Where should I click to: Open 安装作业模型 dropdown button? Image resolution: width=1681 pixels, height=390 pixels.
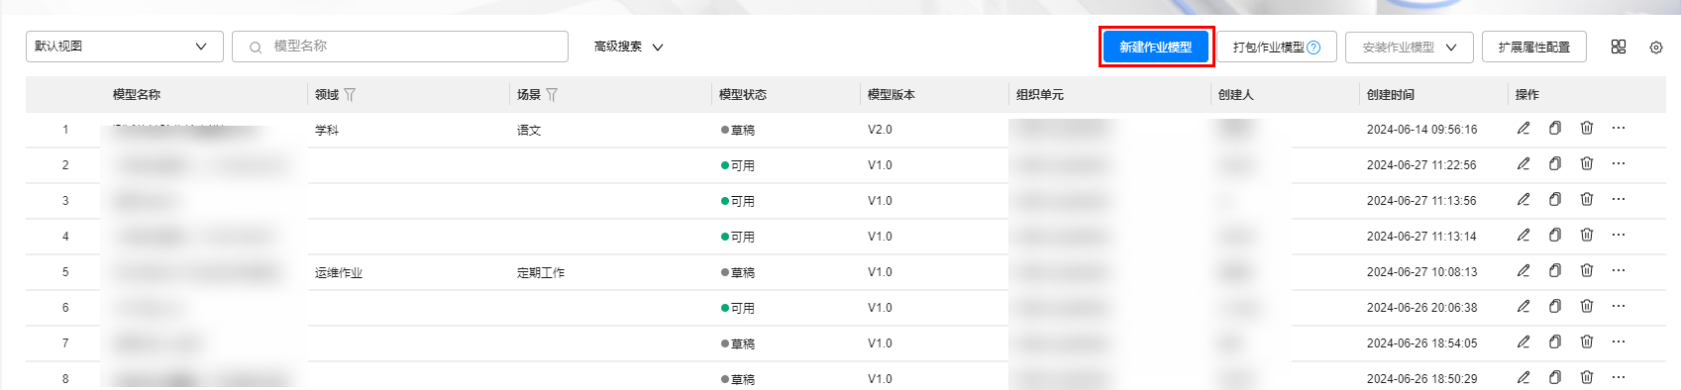[x=1410, y=47]
